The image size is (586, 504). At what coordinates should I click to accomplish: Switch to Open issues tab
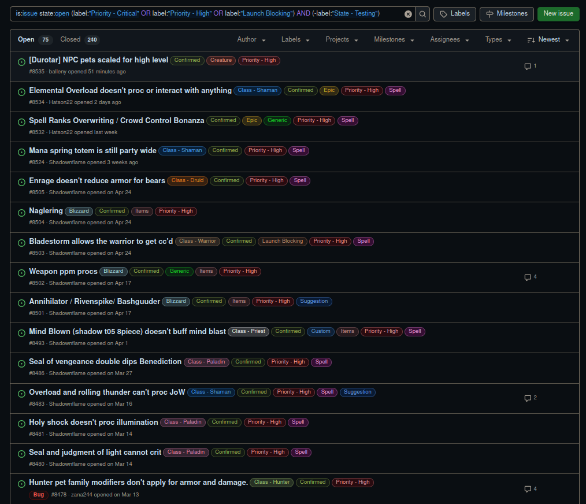35,40
